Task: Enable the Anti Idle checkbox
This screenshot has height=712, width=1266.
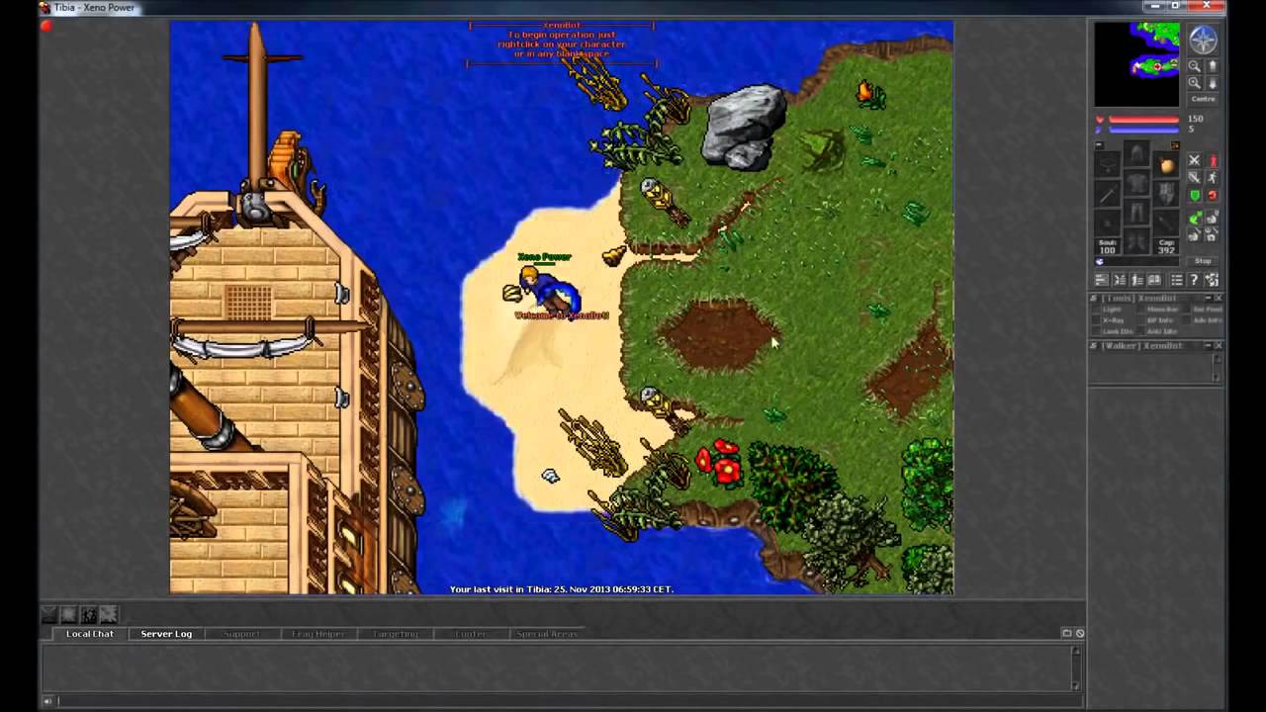Action: click(1140, 330)
